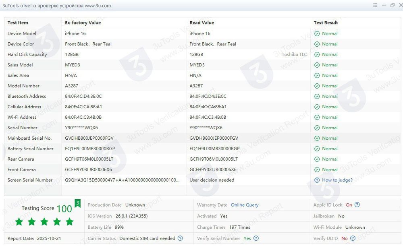Select the ex-factory A3287 model number
The image size is (403, 248).
[x=71, y=86]
